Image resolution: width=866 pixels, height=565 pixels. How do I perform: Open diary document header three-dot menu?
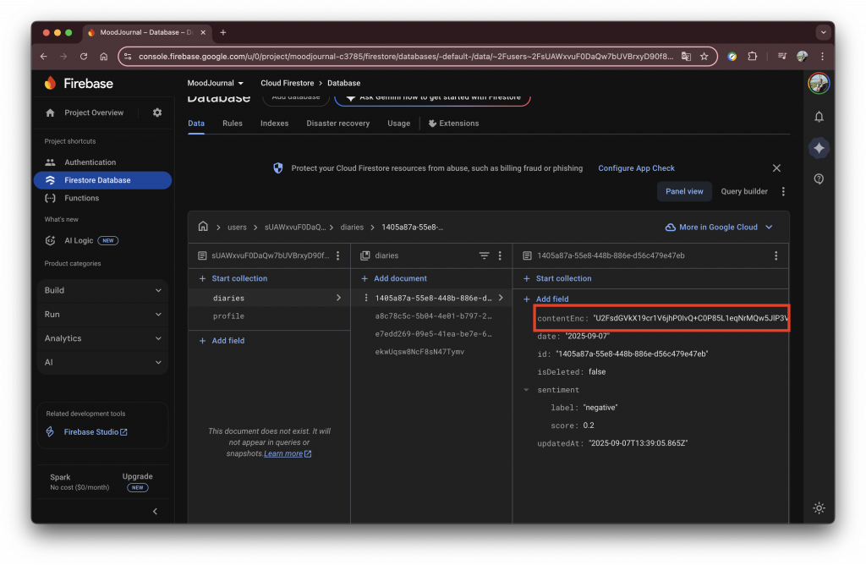[776, 255]
